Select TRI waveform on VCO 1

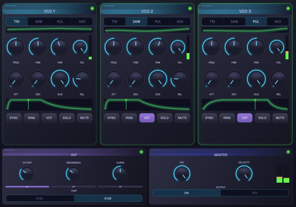17,21
